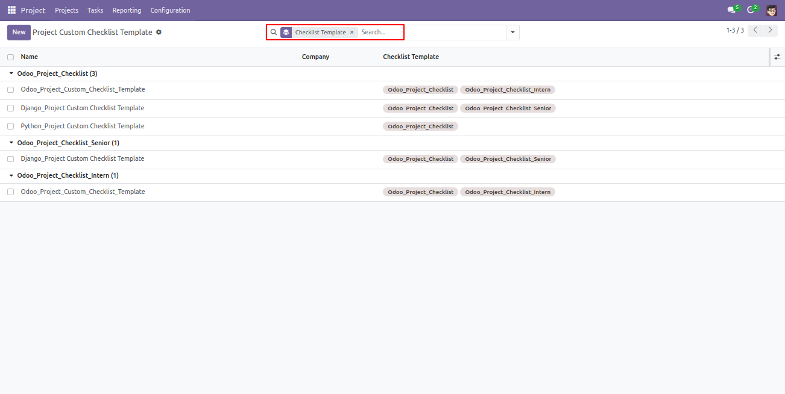
Task: Open the Projects menu
Action: [66, 10]
